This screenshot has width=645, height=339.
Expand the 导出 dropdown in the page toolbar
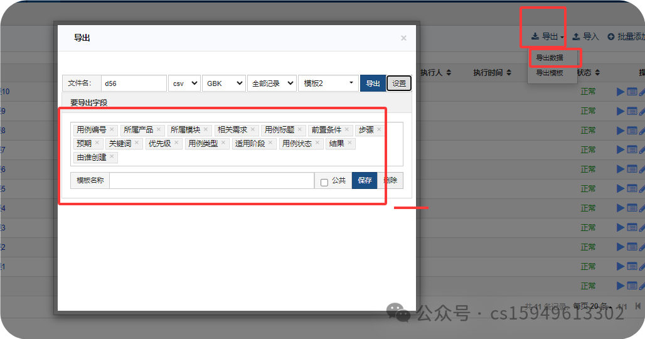(547, 36)
